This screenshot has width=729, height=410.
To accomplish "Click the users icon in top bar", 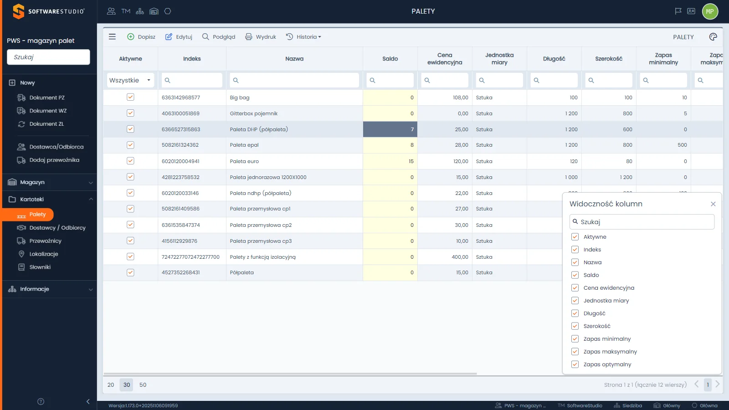I will [111, 11].
